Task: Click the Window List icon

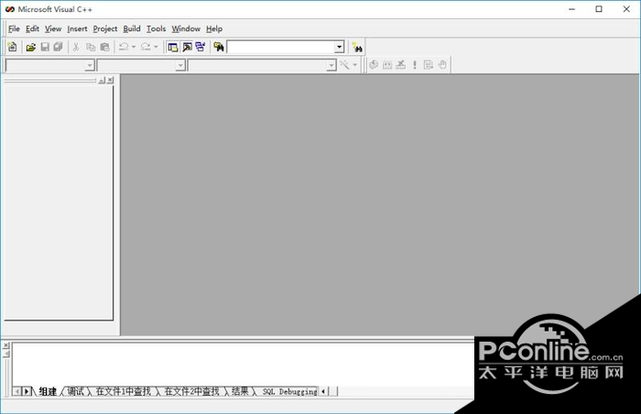Action: click(x=201, y=47)
